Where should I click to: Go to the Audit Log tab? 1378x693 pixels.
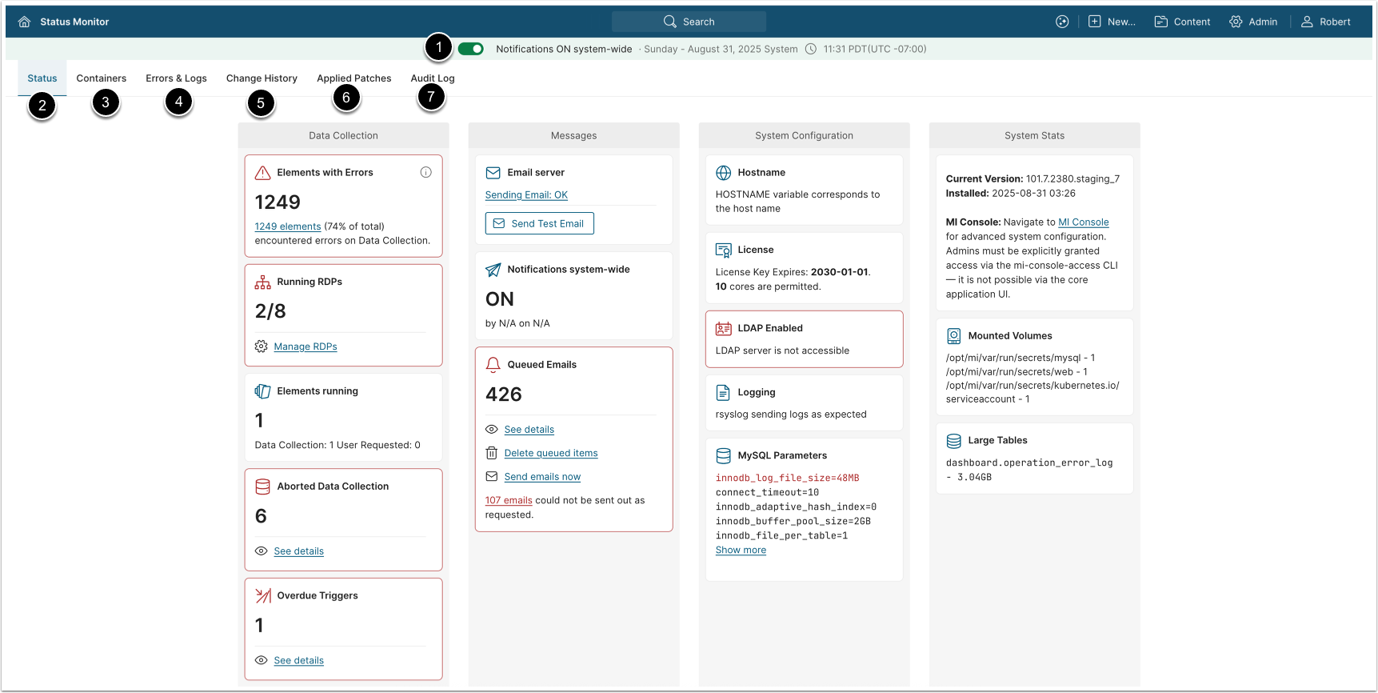coord(432,78)
